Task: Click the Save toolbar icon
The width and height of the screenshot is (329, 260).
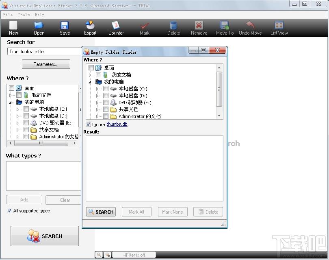Action: (65, 26)
